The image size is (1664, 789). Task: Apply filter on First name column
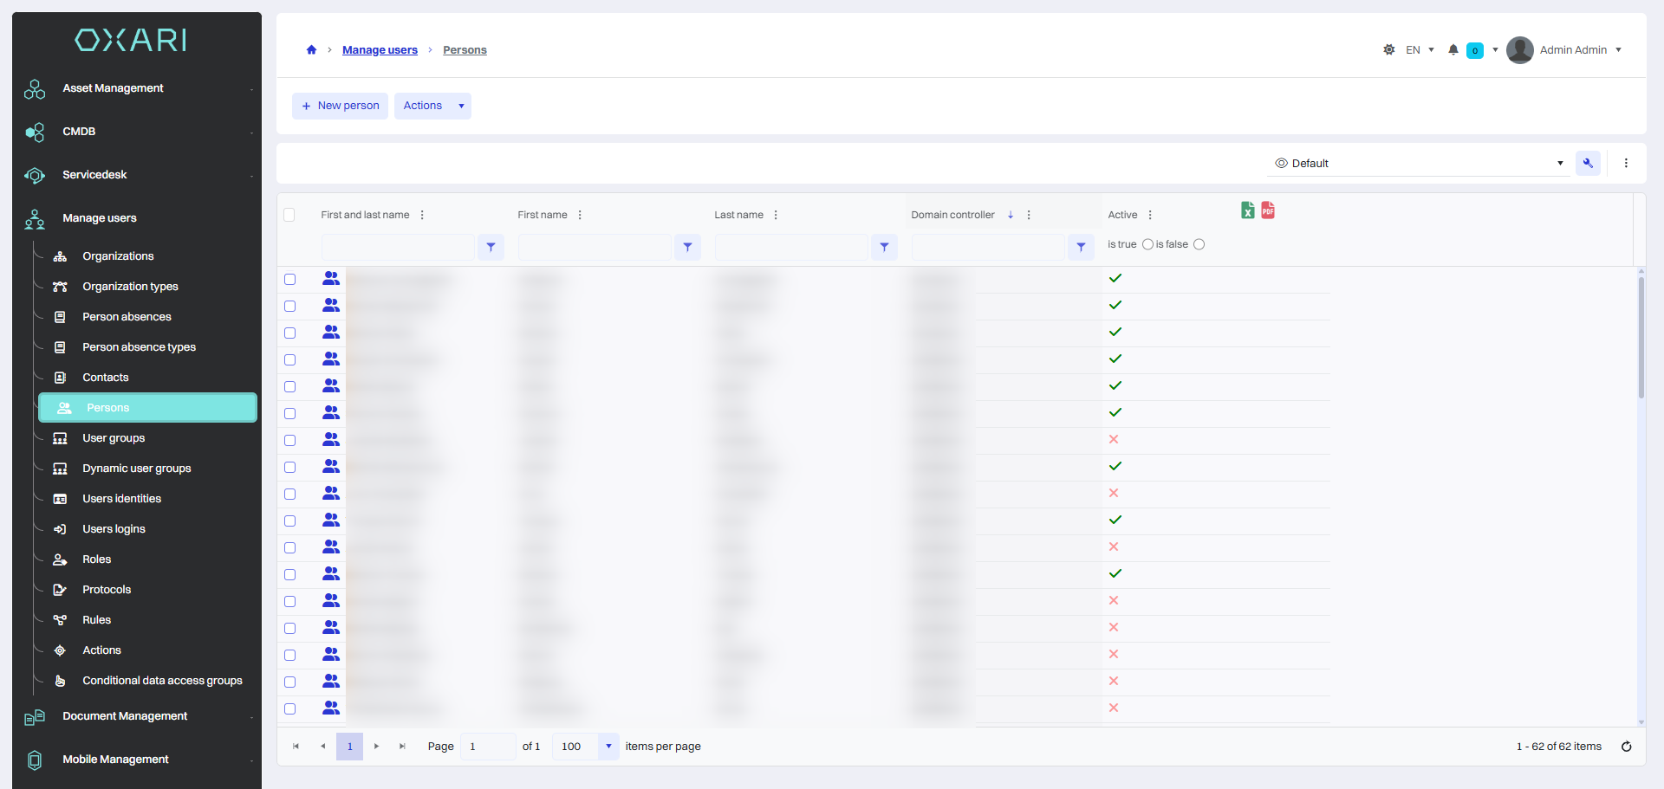click(x=687, y=247)
